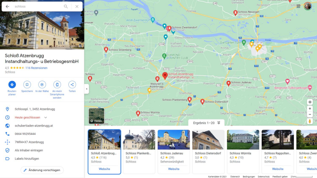Expand opening hours Heute geschlossen
The width and height of the screenshot is (317, 178).
pyautogui.click(x=46, y=117)
